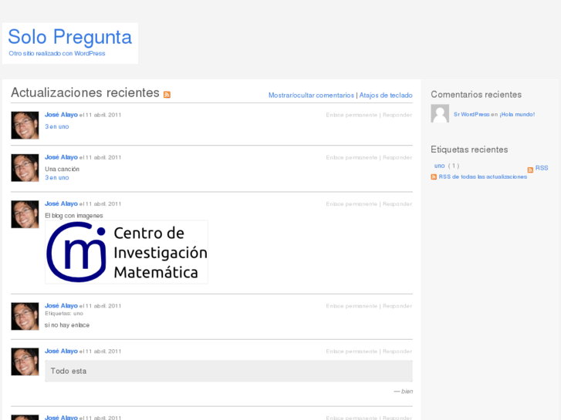This screenshot has width=561, height=420.
Task: Click Responder on 'Todo esta' post
Action: (397, 351)
